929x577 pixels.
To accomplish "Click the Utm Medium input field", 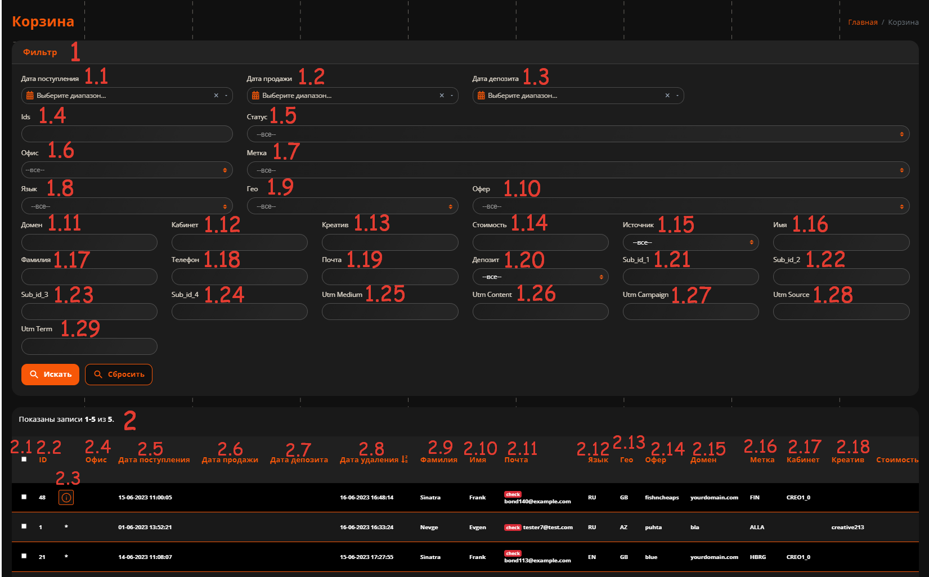I will [x=390, y=312].
